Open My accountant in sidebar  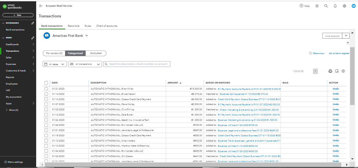pos(14,97)
